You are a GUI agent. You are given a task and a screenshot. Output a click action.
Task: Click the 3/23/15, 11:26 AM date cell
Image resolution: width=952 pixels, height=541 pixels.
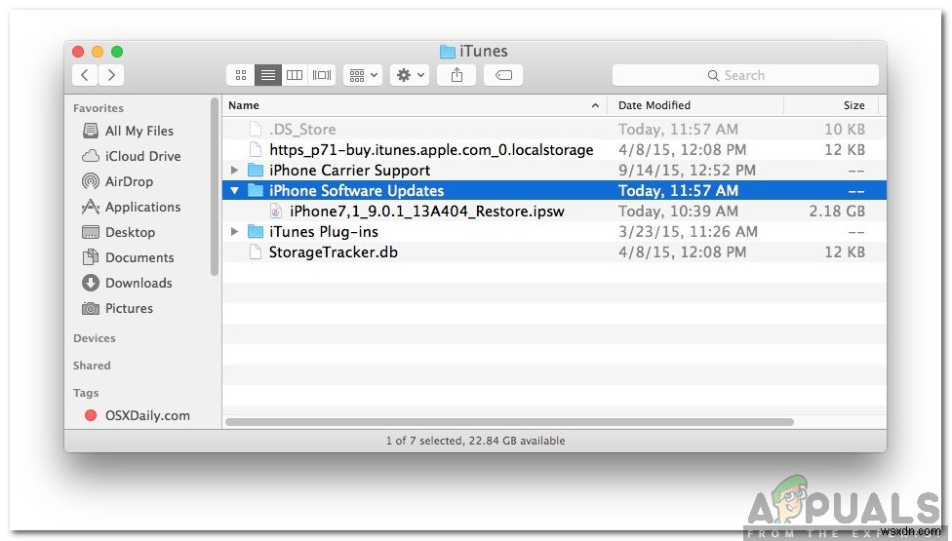(688, 232)
